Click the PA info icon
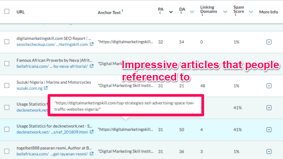This screenshot has width=283, height=159. (160, 13)
